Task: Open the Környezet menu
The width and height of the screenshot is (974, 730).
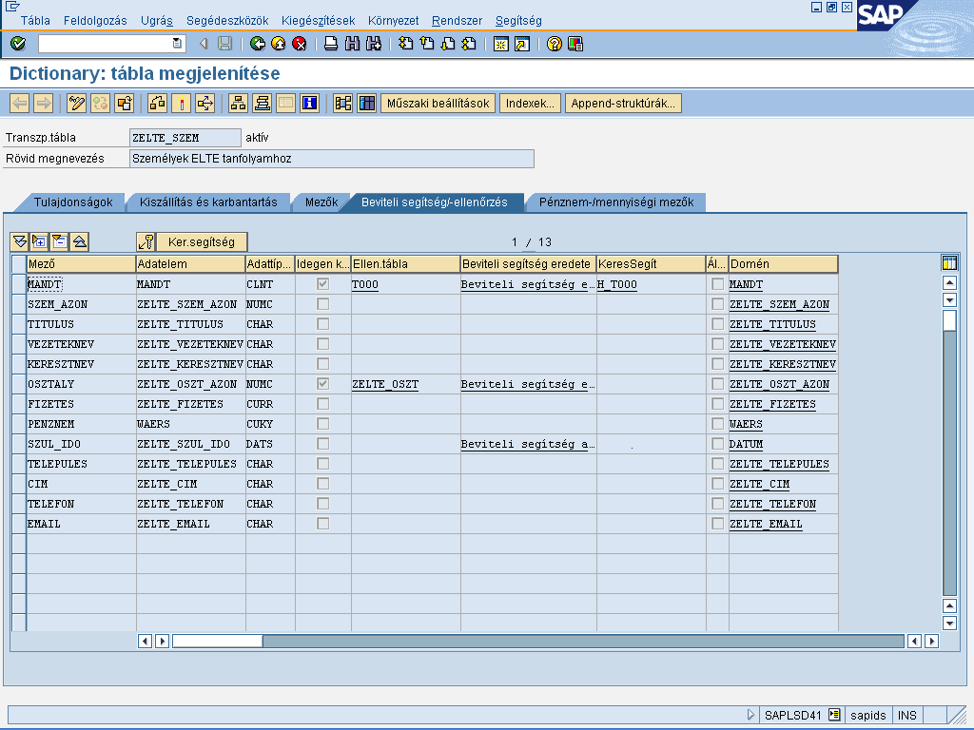Action: point(393,21)
